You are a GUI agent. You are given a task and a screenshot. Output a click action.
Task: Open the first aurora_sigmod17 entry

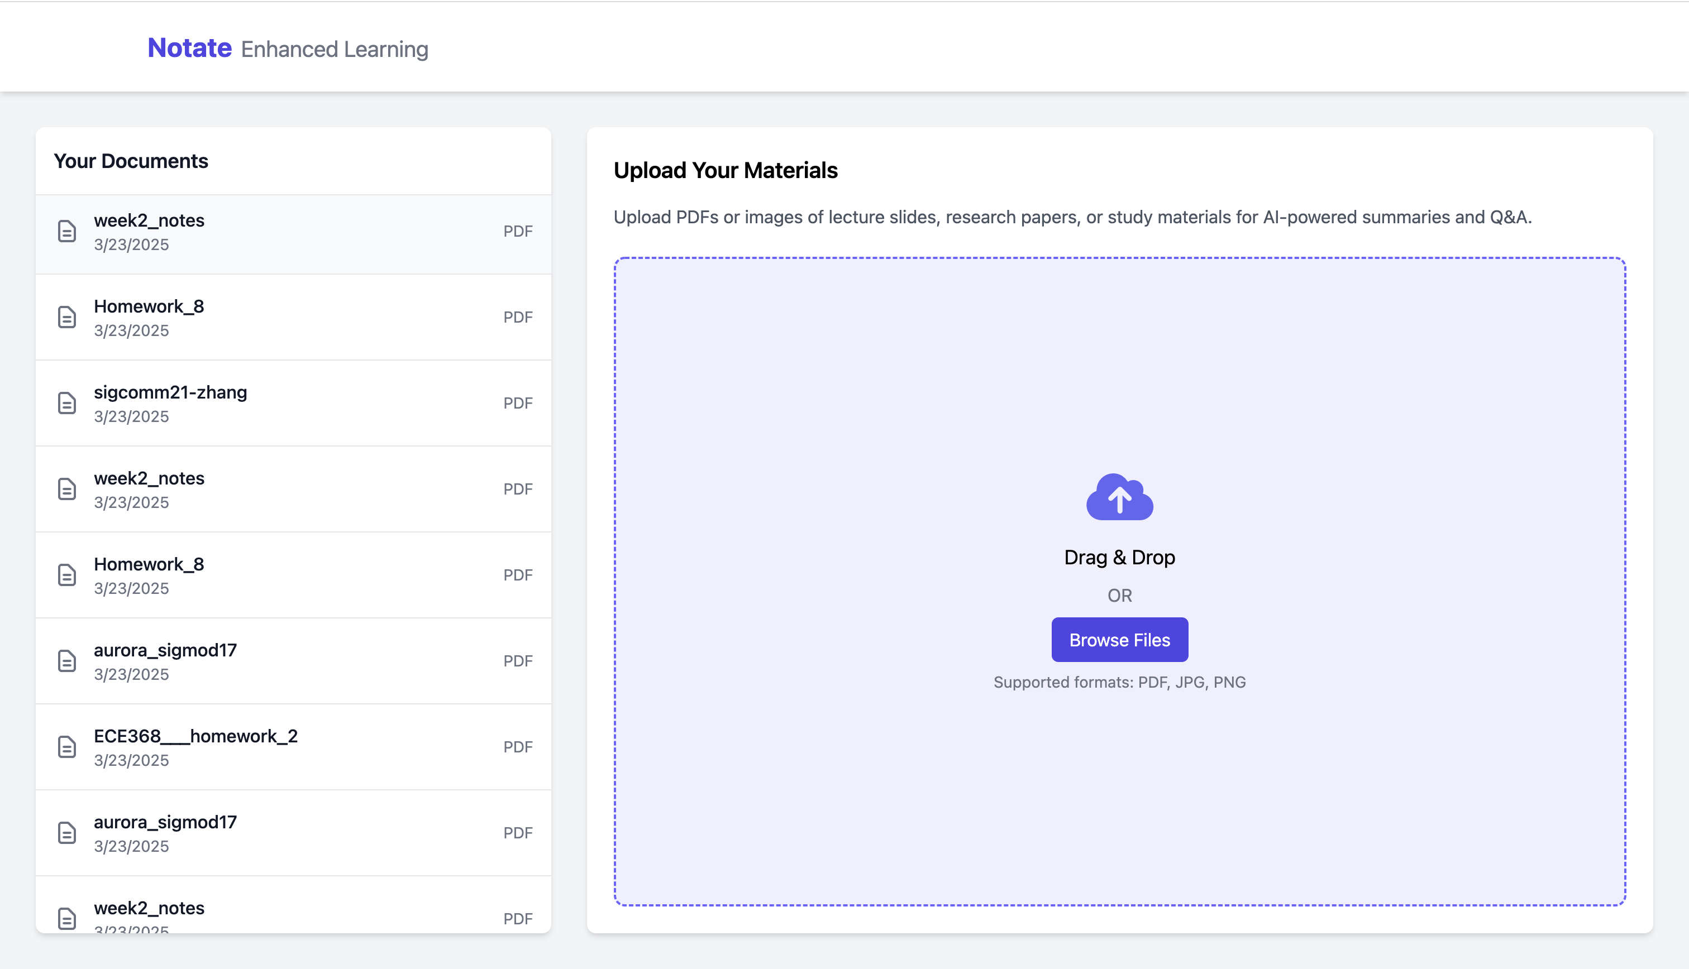(165, 650)
